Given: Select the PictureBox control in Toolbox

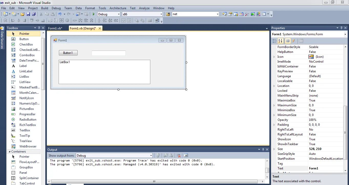Looking at the screenshot, I should pos(24,109).
